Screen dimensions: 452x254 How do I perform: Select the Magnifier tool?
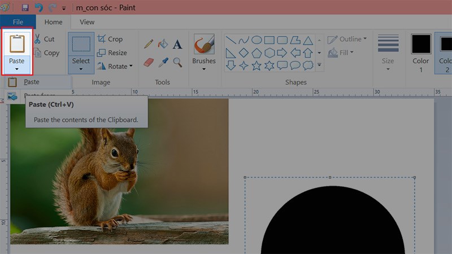click(177, 62)
